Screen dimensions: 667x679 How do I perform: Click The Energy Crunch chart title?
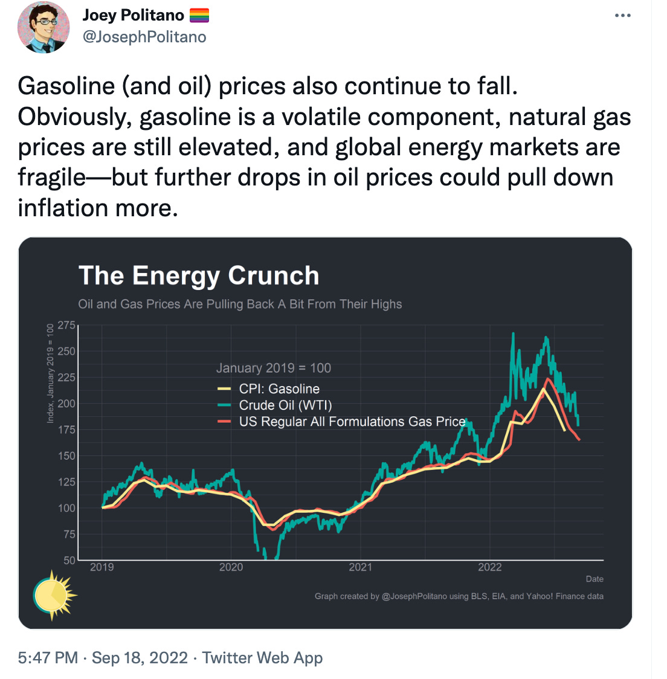pyautogui.click(x=199, y=275)
